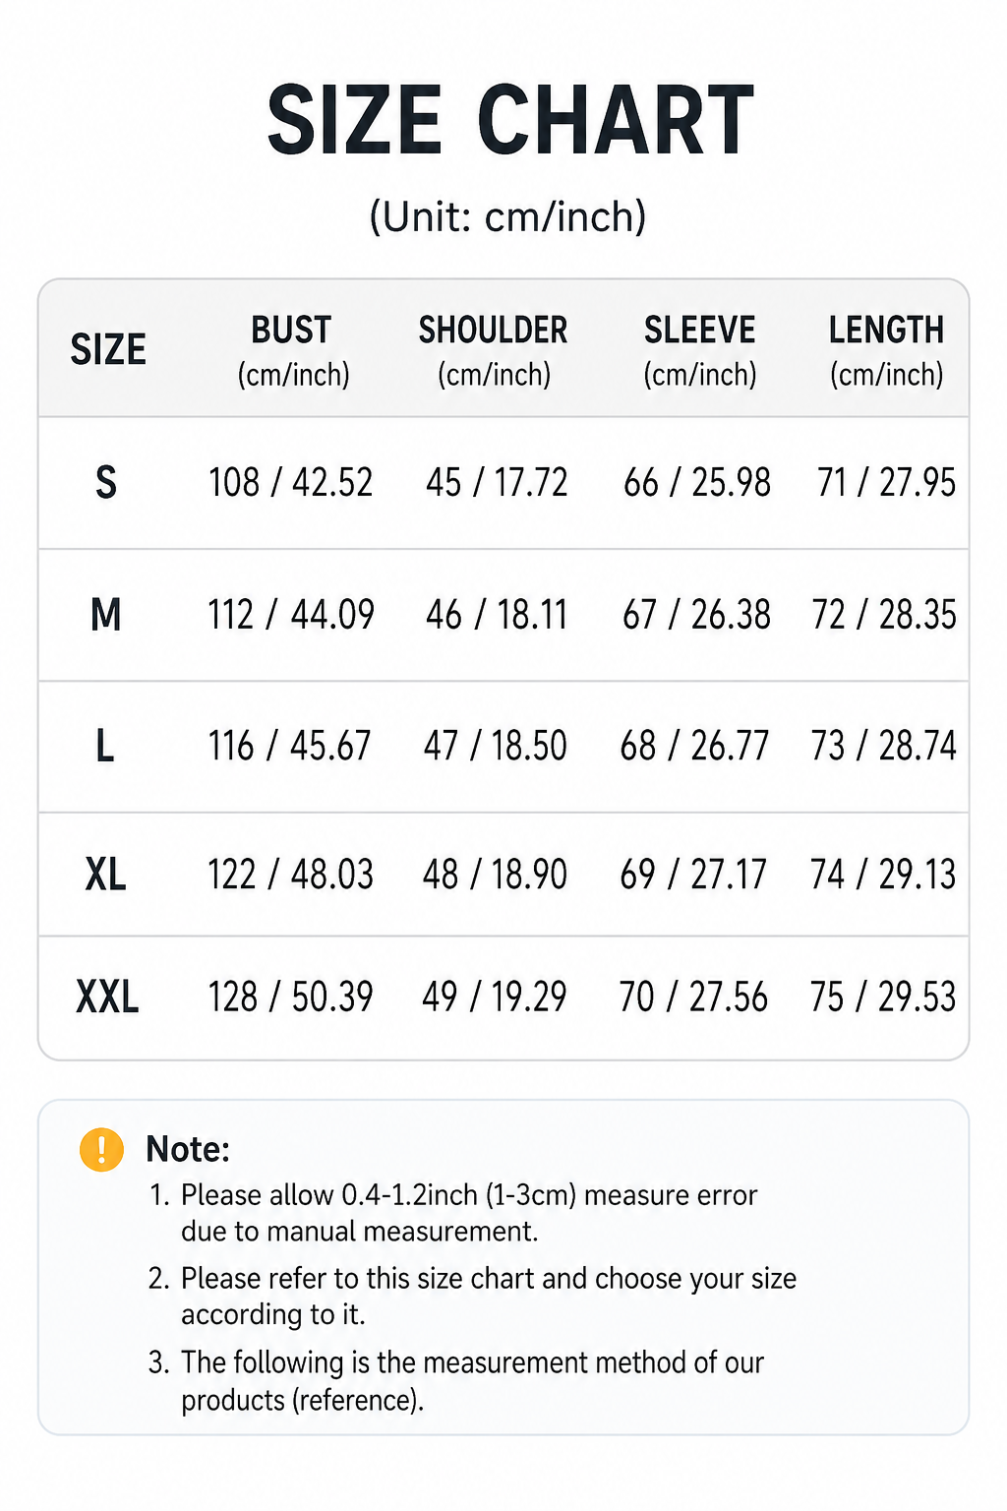Click shoulder value 46 / 18.11
Viewport: 1007px width, 1511px height.
[x=497, y=615]
